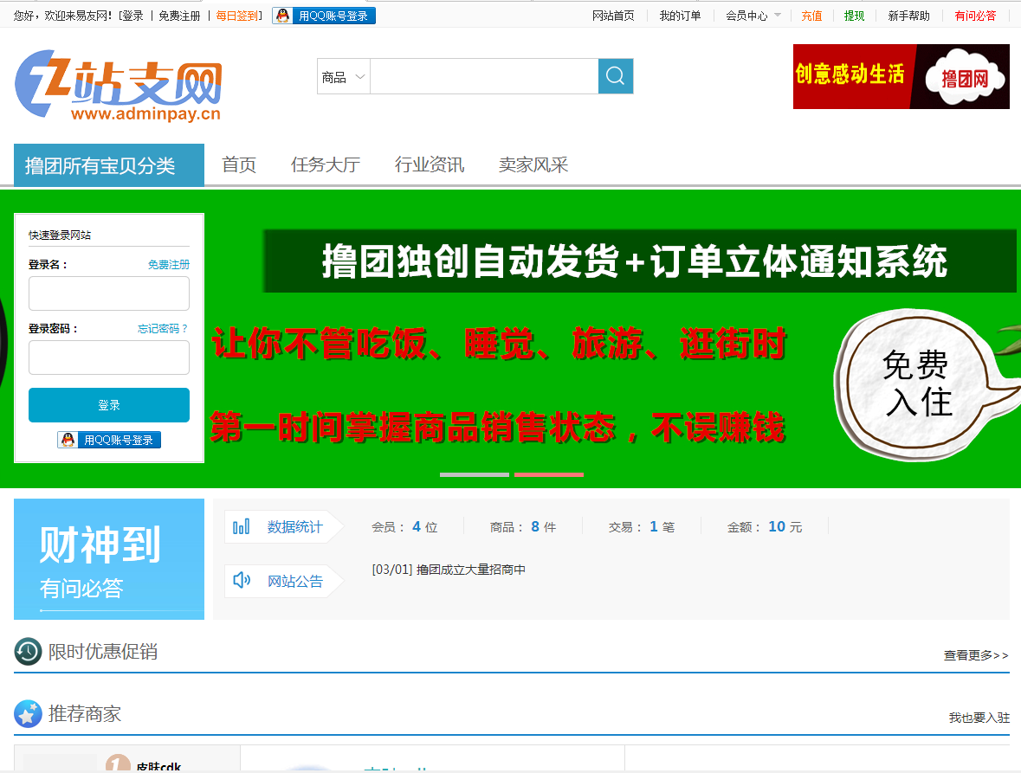Image resolution: width=1021 pixels, height=773 pixels.
Task: Expand 撸团所有宝贝分类 category menu
Action: pos(109,165)
